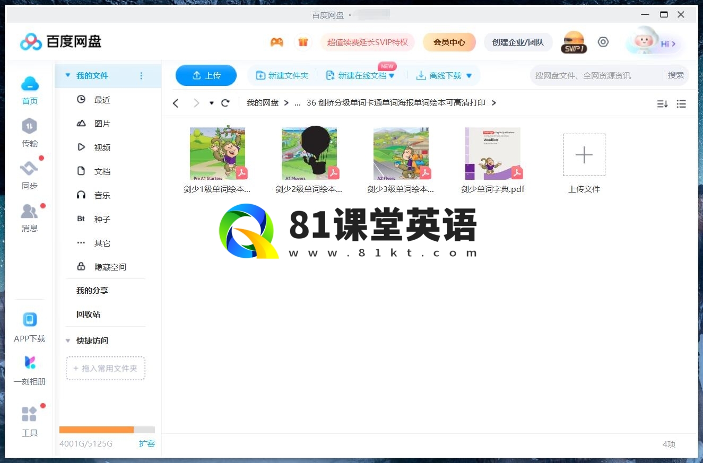Click the robot avatar Hi icon
Image resolution: width=703 pixels, height=463 pixels.
[x=654, y=42]
